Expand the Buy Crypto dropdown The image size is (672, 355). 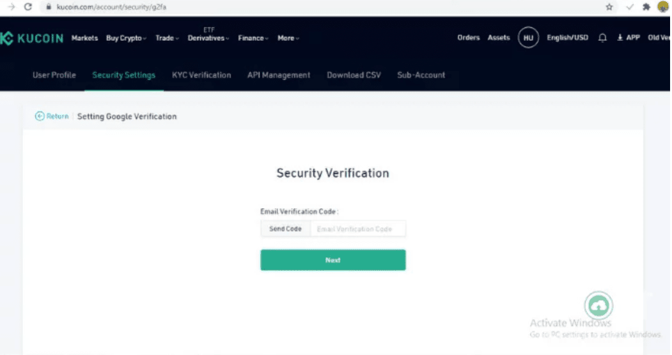(126, 38)
